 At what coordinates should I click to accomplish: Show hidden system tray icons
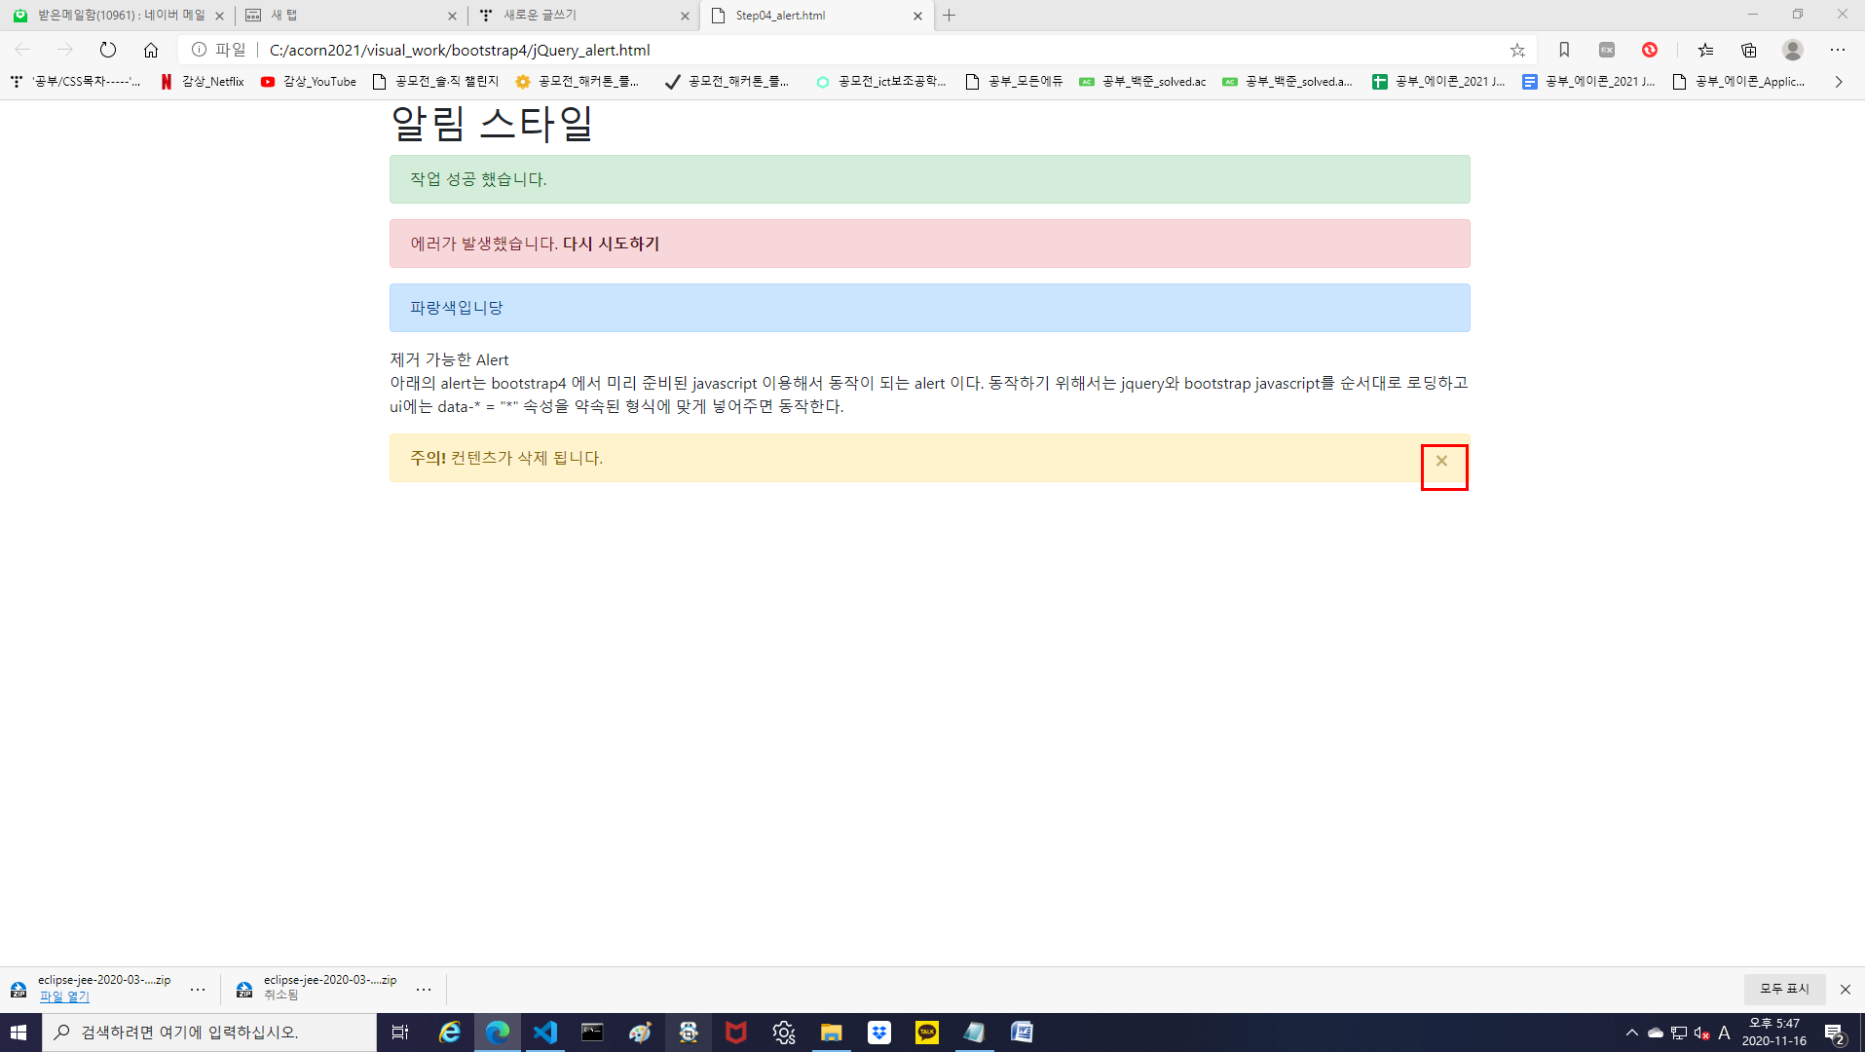pyautogui.click(x=1632, y=1033)
